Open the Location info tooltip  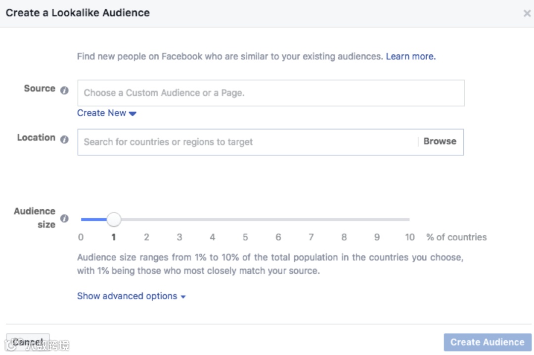[64, 139]
